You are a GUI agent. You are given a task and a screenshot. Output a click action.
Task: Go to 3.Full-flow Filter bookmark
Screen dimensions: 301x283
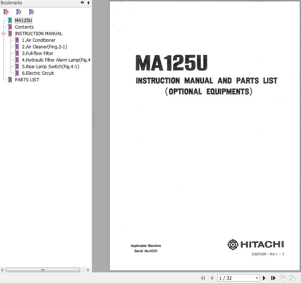pyautogui.click(x=38, y=54)
